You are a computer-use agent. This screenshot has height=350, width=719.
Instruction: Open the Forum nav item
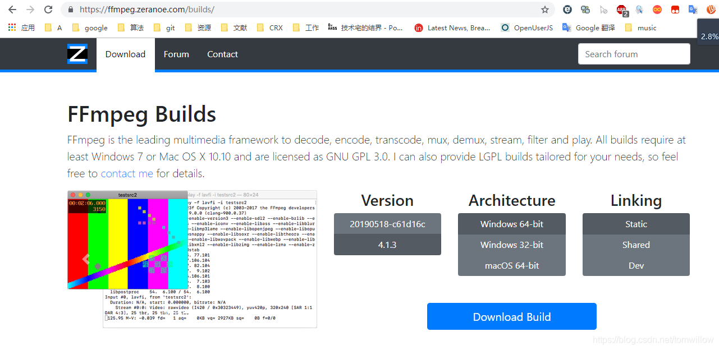(176, 54)
